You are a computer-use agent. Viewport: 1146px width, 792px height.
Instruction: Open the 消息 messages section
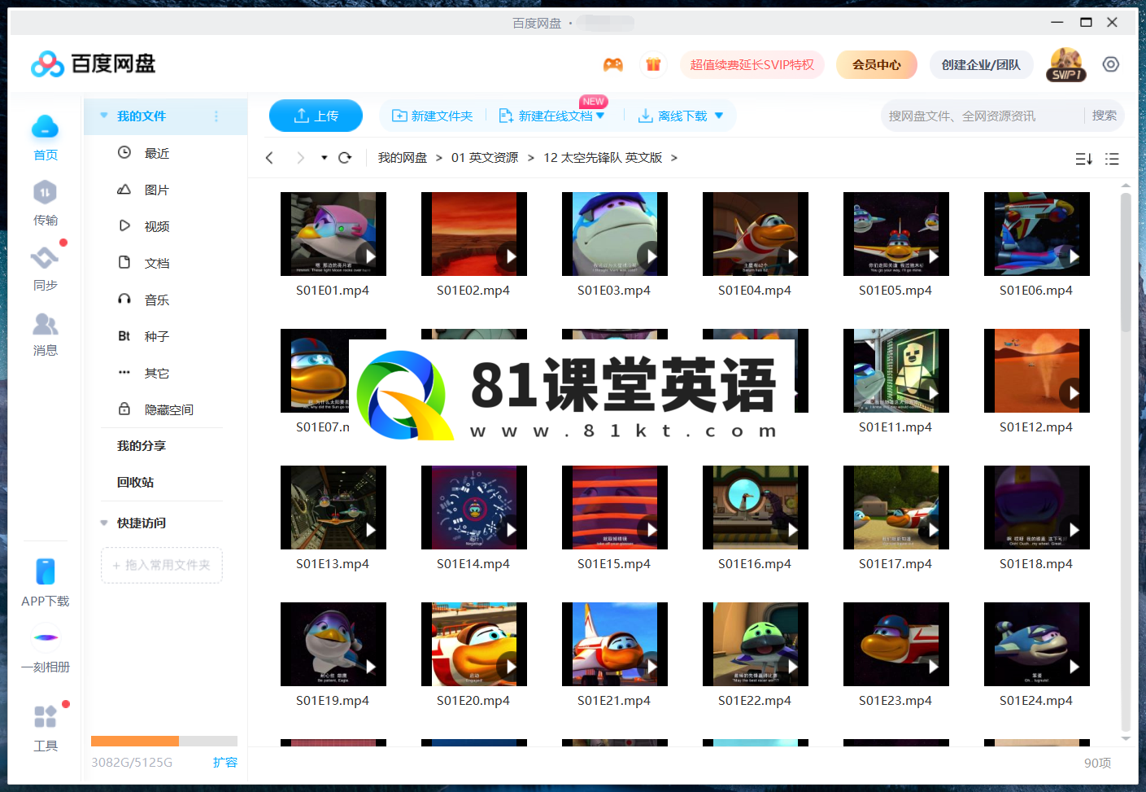click(x=45, y=324)
